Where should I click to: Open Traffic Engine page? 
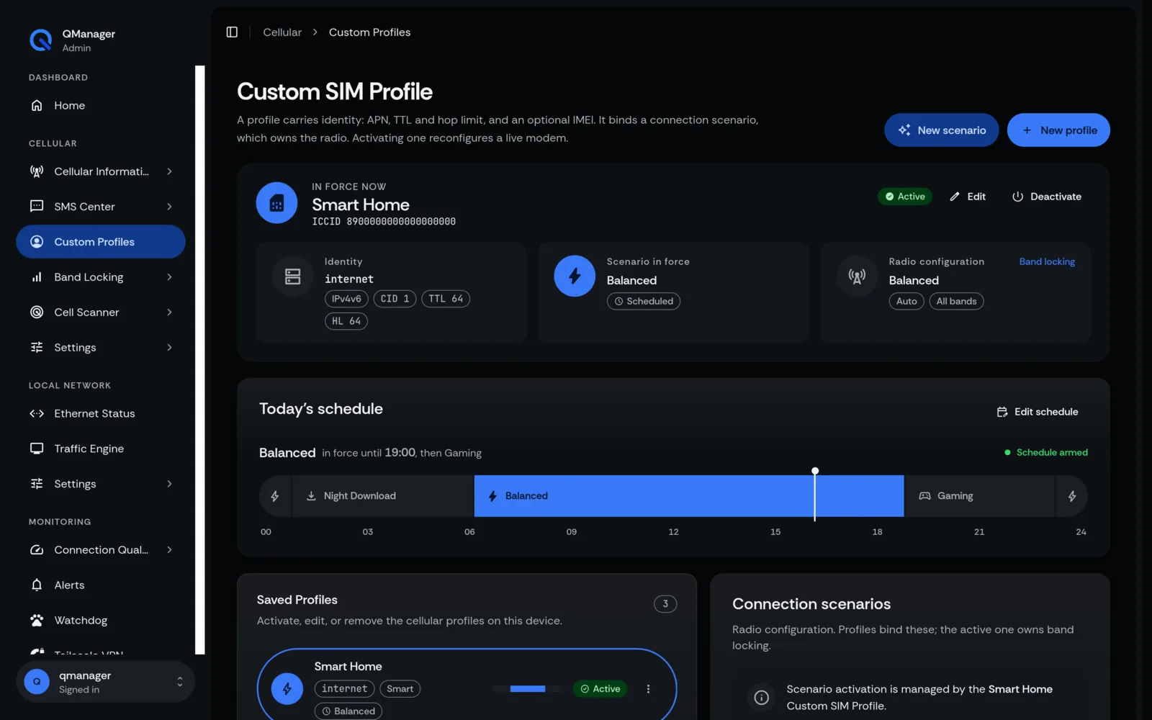(101, 449)
